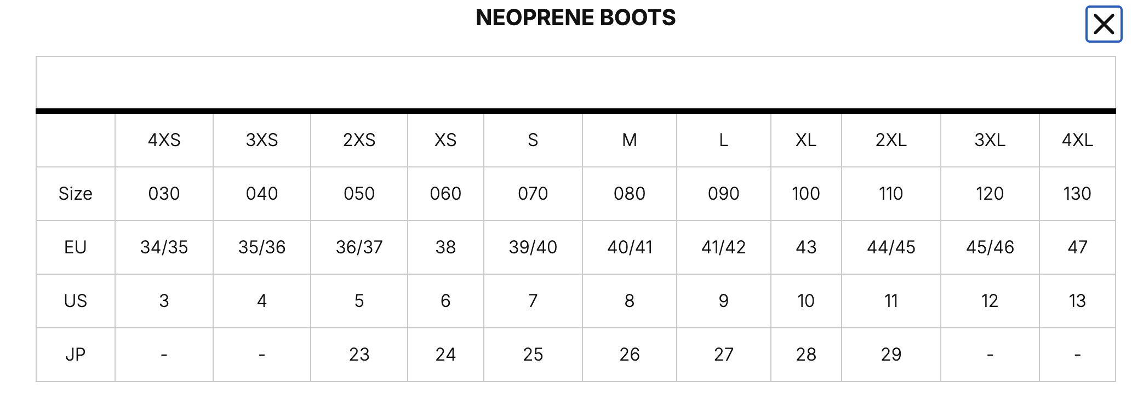Close the Neoprene Boots size chart
This screenshot has height=394, width=1132.
point(1104,24)
